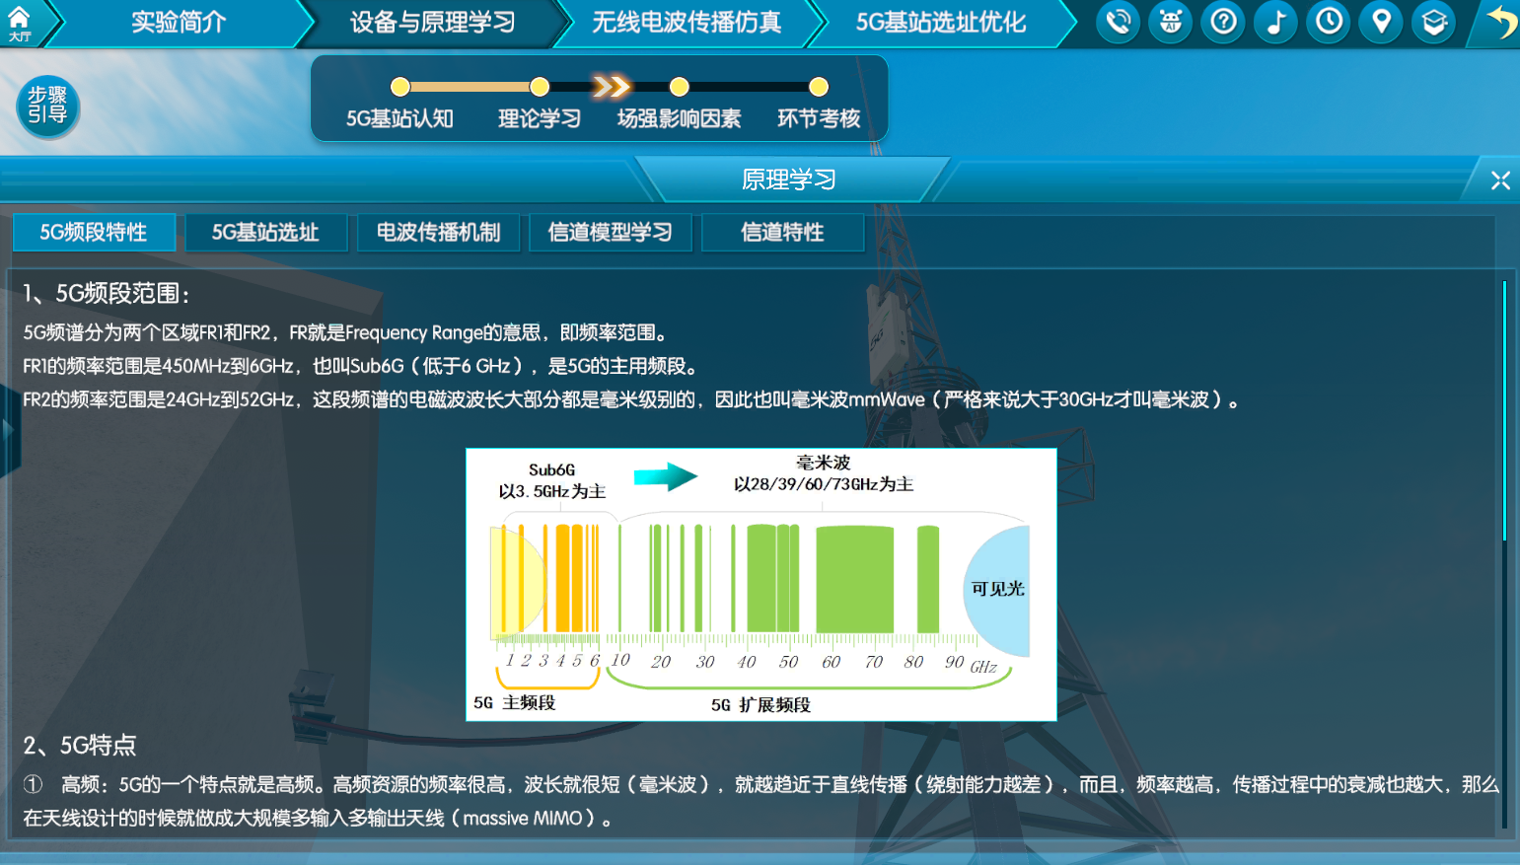Open the 信道模型学习 tab
The image size is (1520, 865).
point(610,233)
